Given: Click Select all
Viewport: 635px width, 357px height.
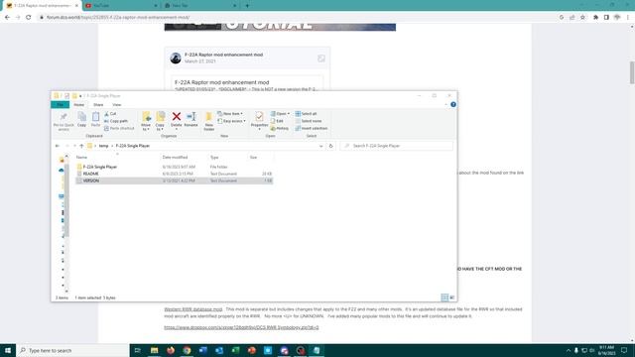Looking at the screenshot, I should point(307,114).
